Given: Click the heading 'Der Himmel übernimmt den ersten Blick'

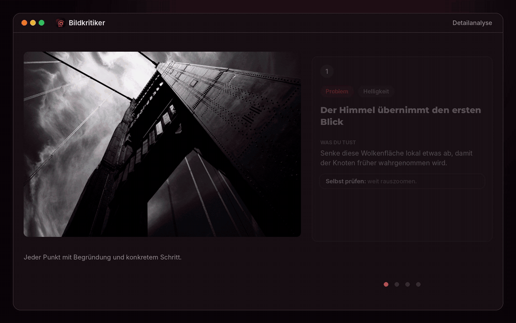Looking at the screenshot, I should coord(400,116).
